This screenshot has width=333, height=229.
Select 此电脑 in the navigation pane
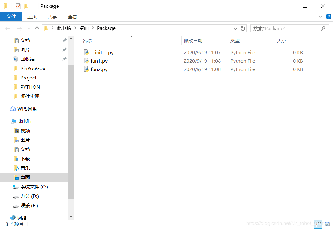pyautogui.click(x=25, y=121)
